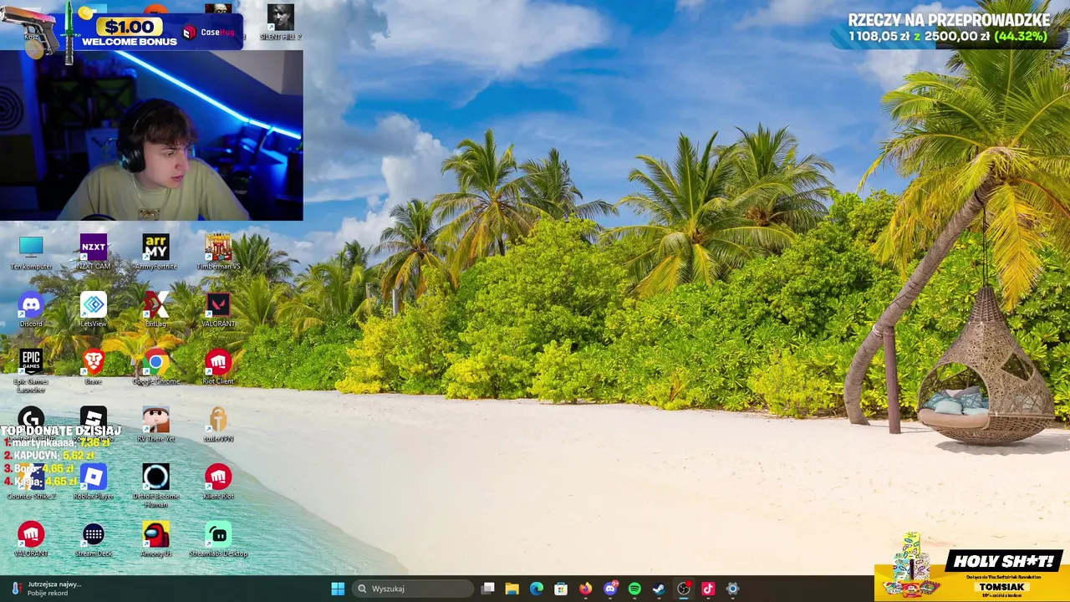Screen dimensions: 1070x602
Task: Focus the Wyszukaj taskbar search box
Action: [x=413, y=589]
